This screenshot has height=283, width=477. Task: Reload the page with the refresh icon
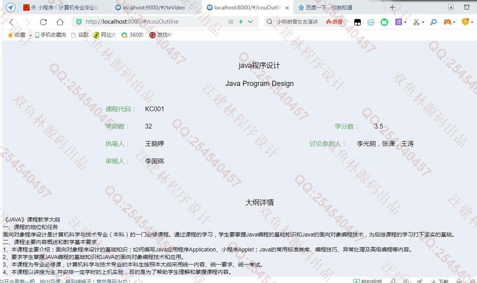(x=43, y=22)
